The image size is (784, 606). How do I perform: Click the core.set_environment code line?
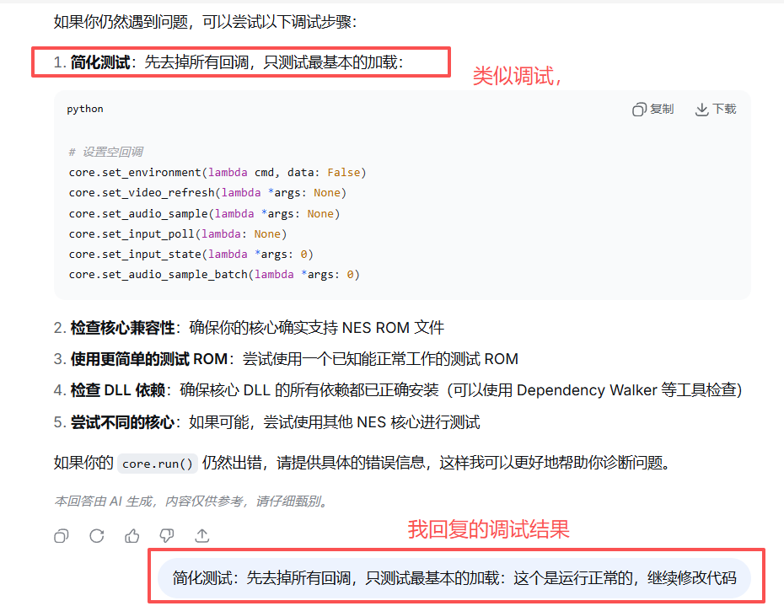coord(217,173)
